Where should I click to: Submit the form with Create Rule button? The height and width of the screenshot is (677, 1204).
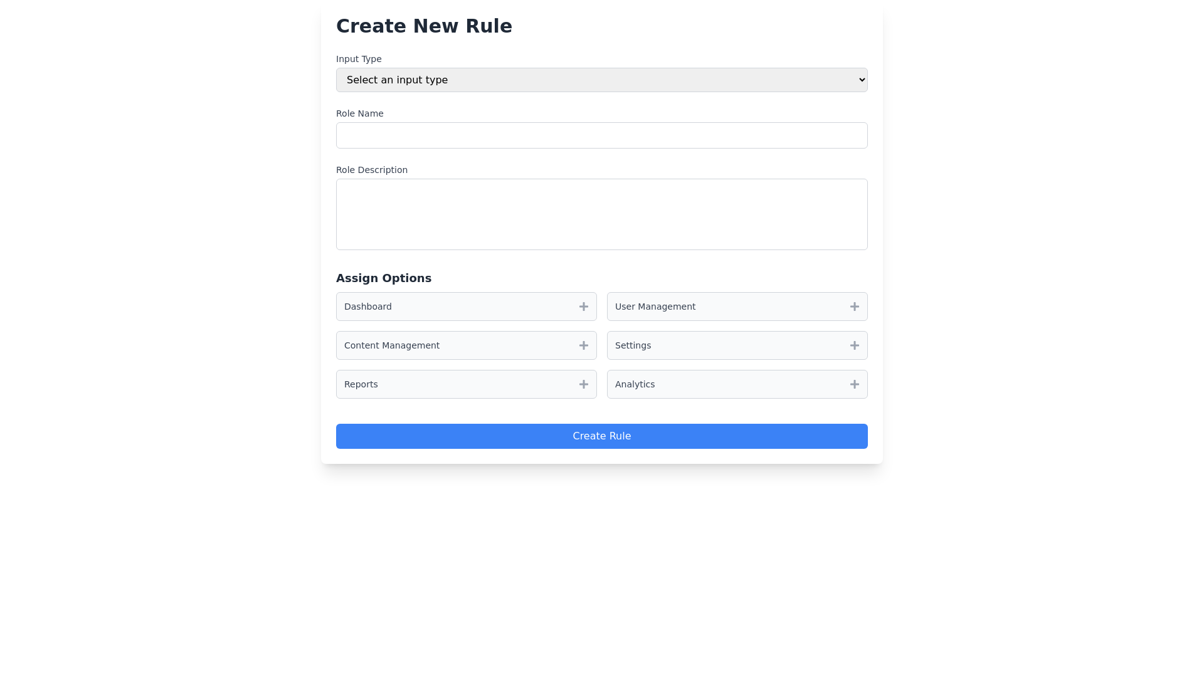[x=601, y=436]
